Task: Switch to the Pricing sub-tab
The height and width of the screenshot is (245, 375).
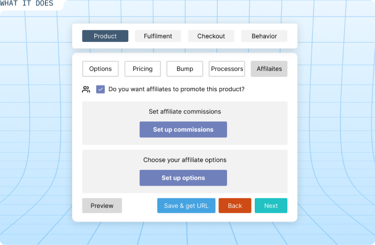Action: tap(142, 69)
